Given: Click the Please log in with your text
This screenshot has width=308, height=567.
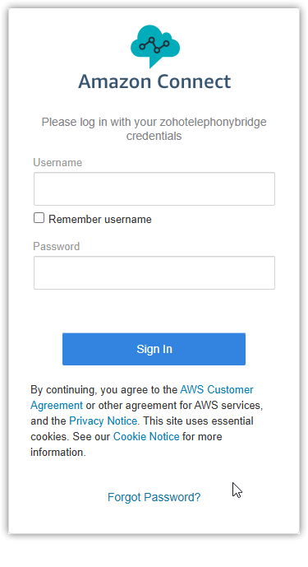Looking at the screenshot, I should 99,123.
